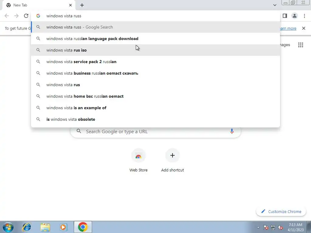Launch Internet Explorer from taskbar

[x=27, y=227]
